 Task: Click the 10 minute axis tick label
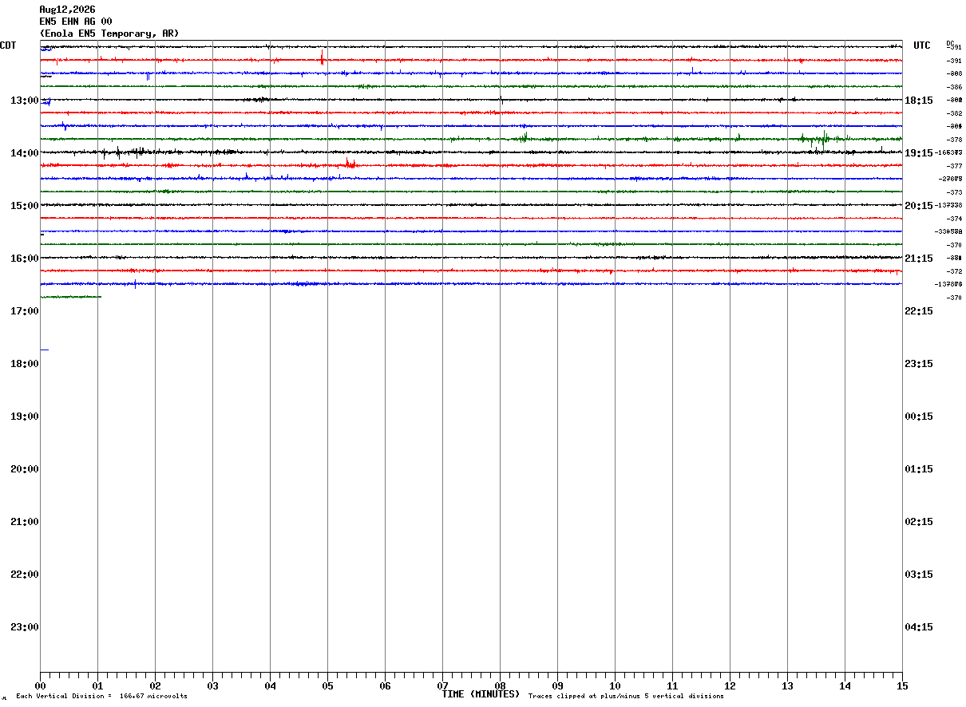(x=615, y=686)
